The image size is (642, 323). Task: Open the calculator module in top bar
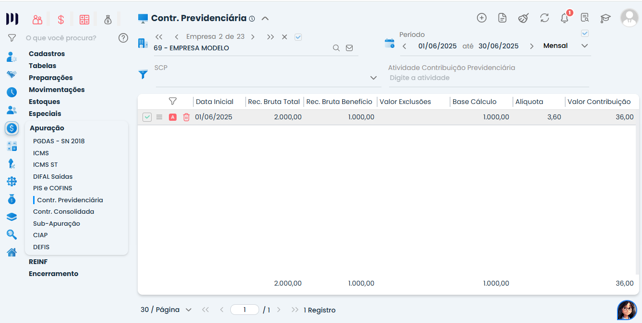(x=84, y=20)
